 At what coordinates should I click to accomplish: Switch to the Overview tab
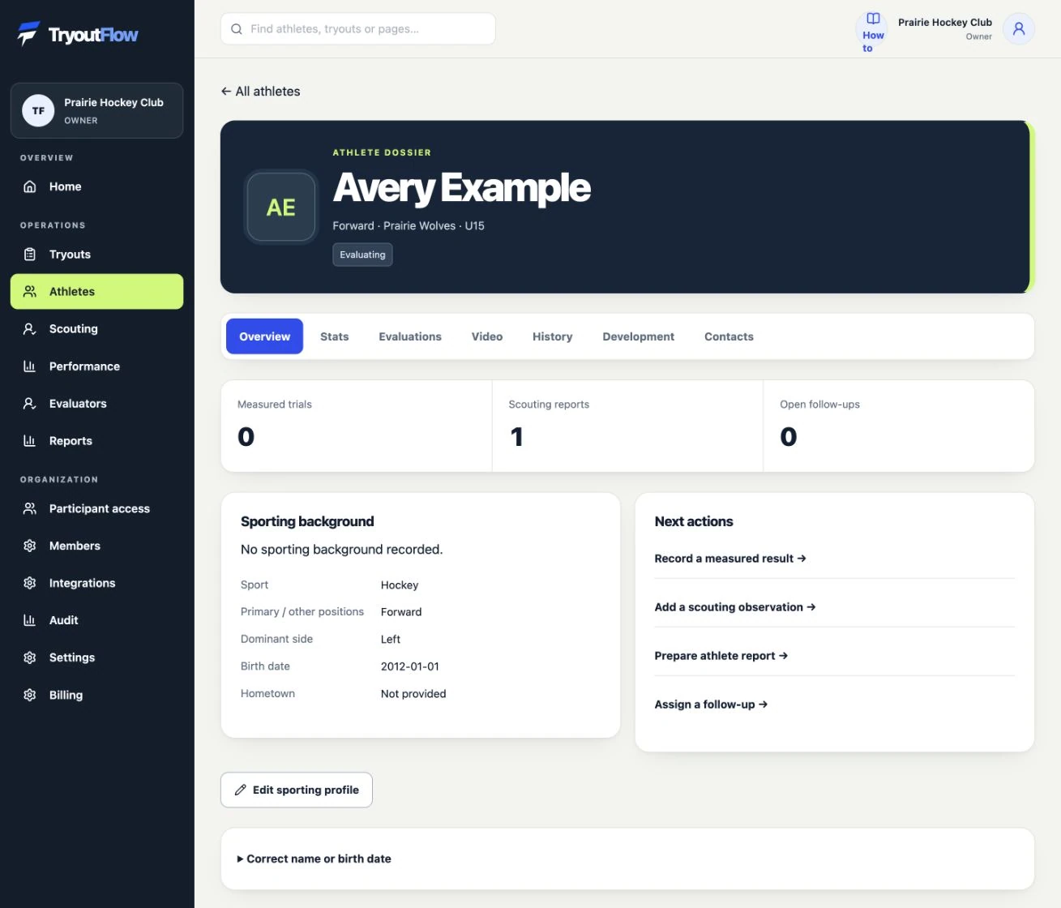(x=264, y=336)
